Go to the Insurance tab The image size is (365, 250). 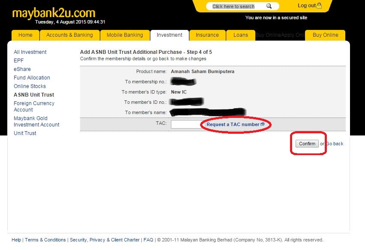click(207, 35)
